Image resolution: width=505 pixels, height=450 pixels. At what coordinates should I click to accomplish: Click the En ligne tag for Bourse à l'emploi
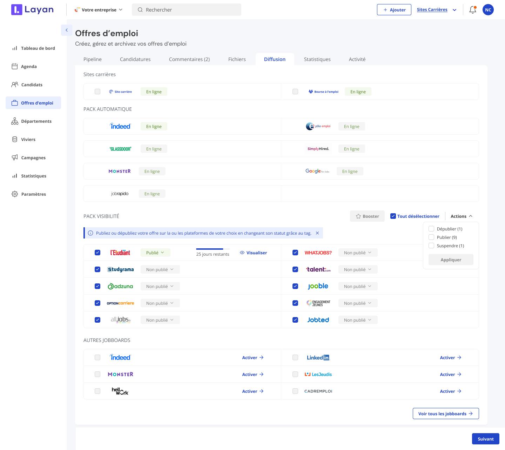tap(358, 92)
